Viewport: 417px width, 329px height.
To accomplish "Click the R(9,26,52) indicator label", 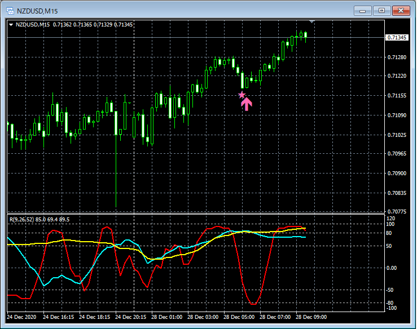I will [x=25, y=219].
